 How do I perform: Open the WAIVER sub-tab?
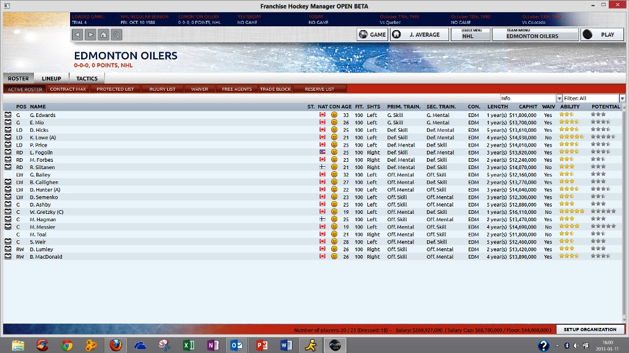click(200, 89)
